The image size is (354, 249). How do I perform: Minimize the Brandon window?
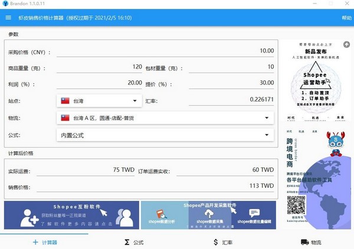(314, 4)
